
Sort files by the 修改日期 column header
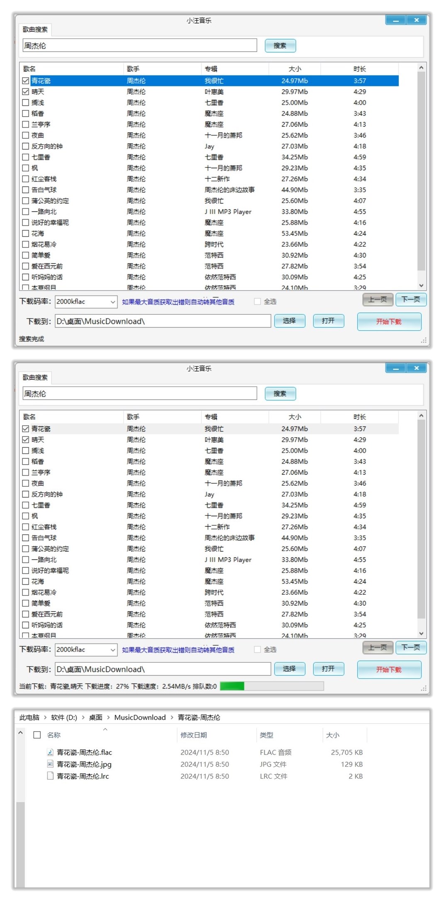194,735
